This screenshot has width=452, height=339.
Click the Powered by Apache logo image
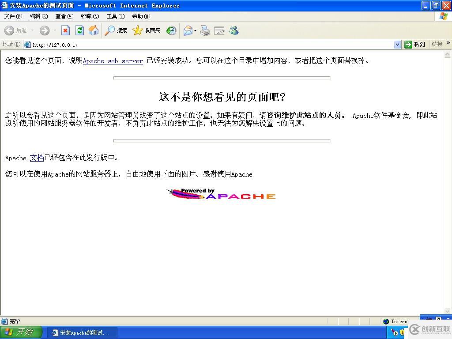point(221,194)
